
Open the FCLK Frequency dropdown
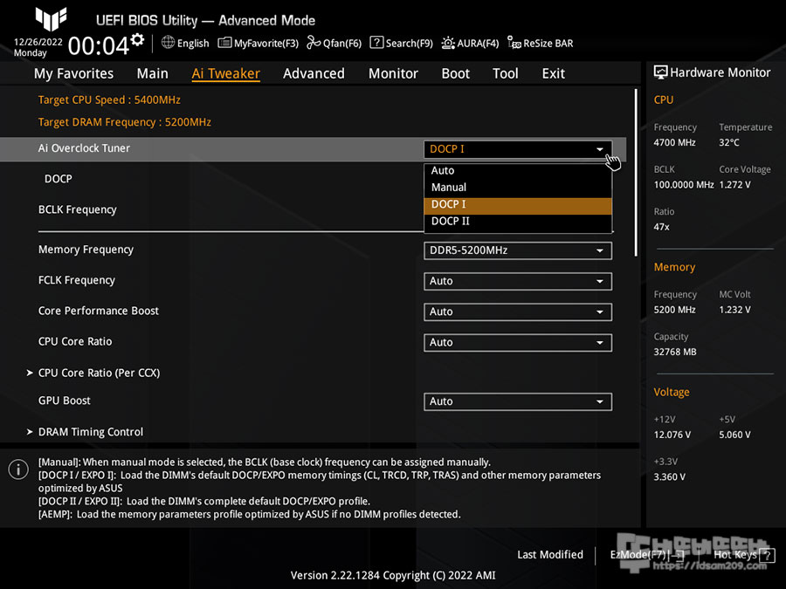tap(518, 281)
